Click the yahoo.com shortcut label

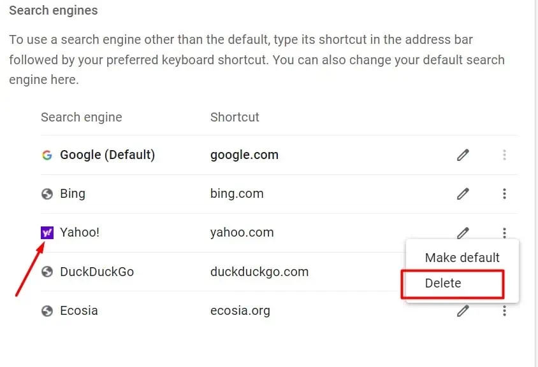(242, 232)
